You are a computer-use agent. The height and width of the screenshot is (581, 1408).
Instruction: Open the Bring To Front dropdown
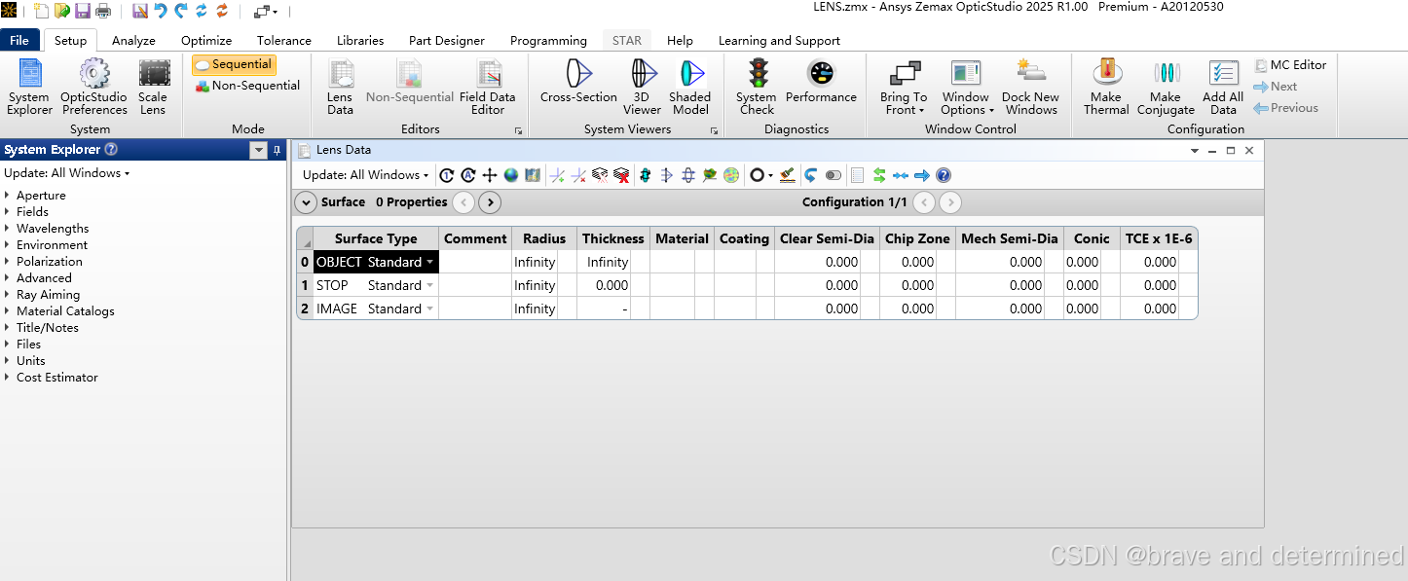(x=903, y=88)
